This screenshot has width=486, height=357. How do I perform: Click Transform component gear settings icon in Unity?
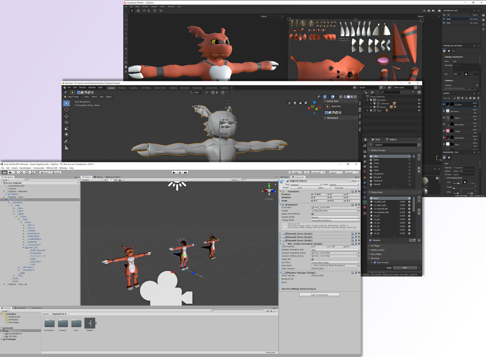coord(359,192)
